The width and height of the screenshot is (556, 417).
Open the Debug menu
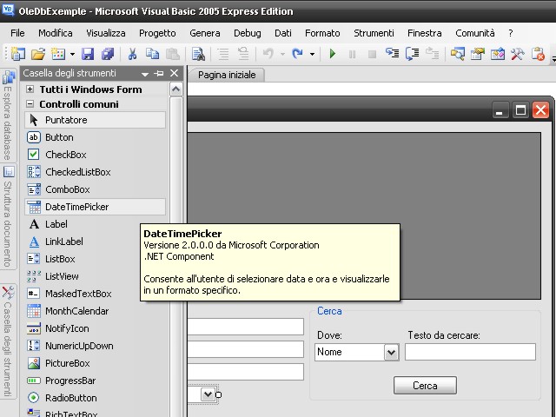[x=247, y=33]
